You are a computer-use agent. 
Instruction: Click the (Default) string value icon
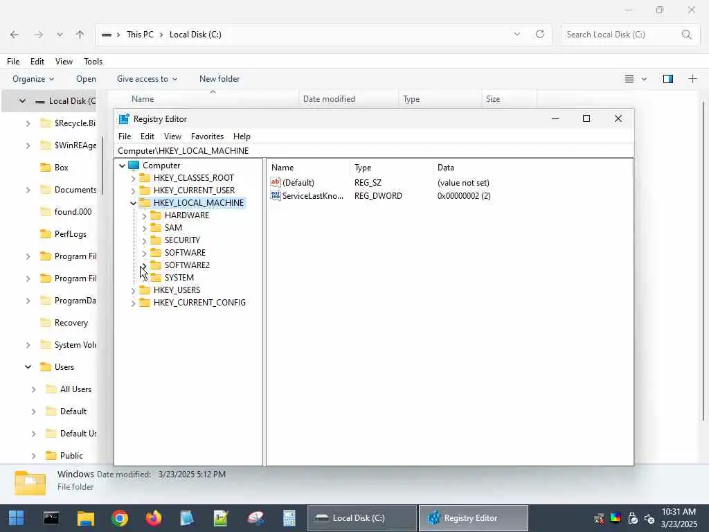tap(276, 182)
